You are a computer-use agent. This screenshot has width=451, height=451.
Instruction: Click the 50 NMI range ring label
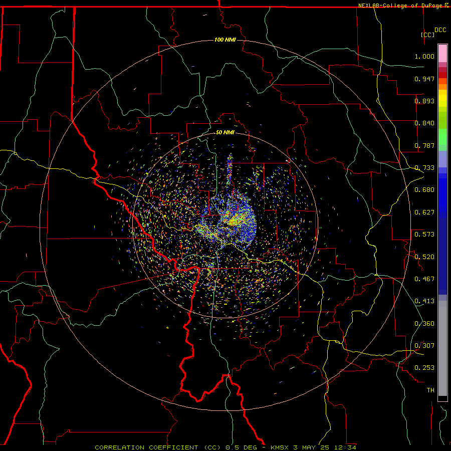pos(225,132)
